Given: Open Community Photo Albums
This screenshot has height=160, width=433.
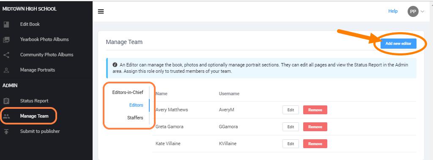Looking at the screenshot, I should pos(47,55).
